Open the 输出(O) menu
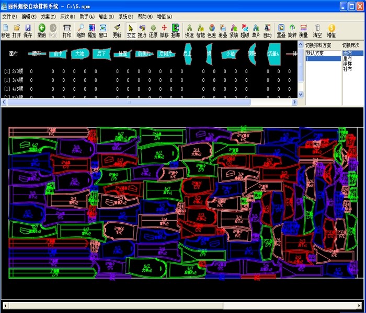The height and width of the screenshot is (313, 366). click(x=107, y=17)
